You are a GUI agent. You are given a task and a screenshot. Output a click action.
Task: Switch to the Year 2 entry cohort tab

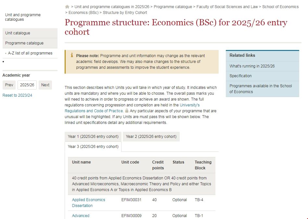pos(151,136)
